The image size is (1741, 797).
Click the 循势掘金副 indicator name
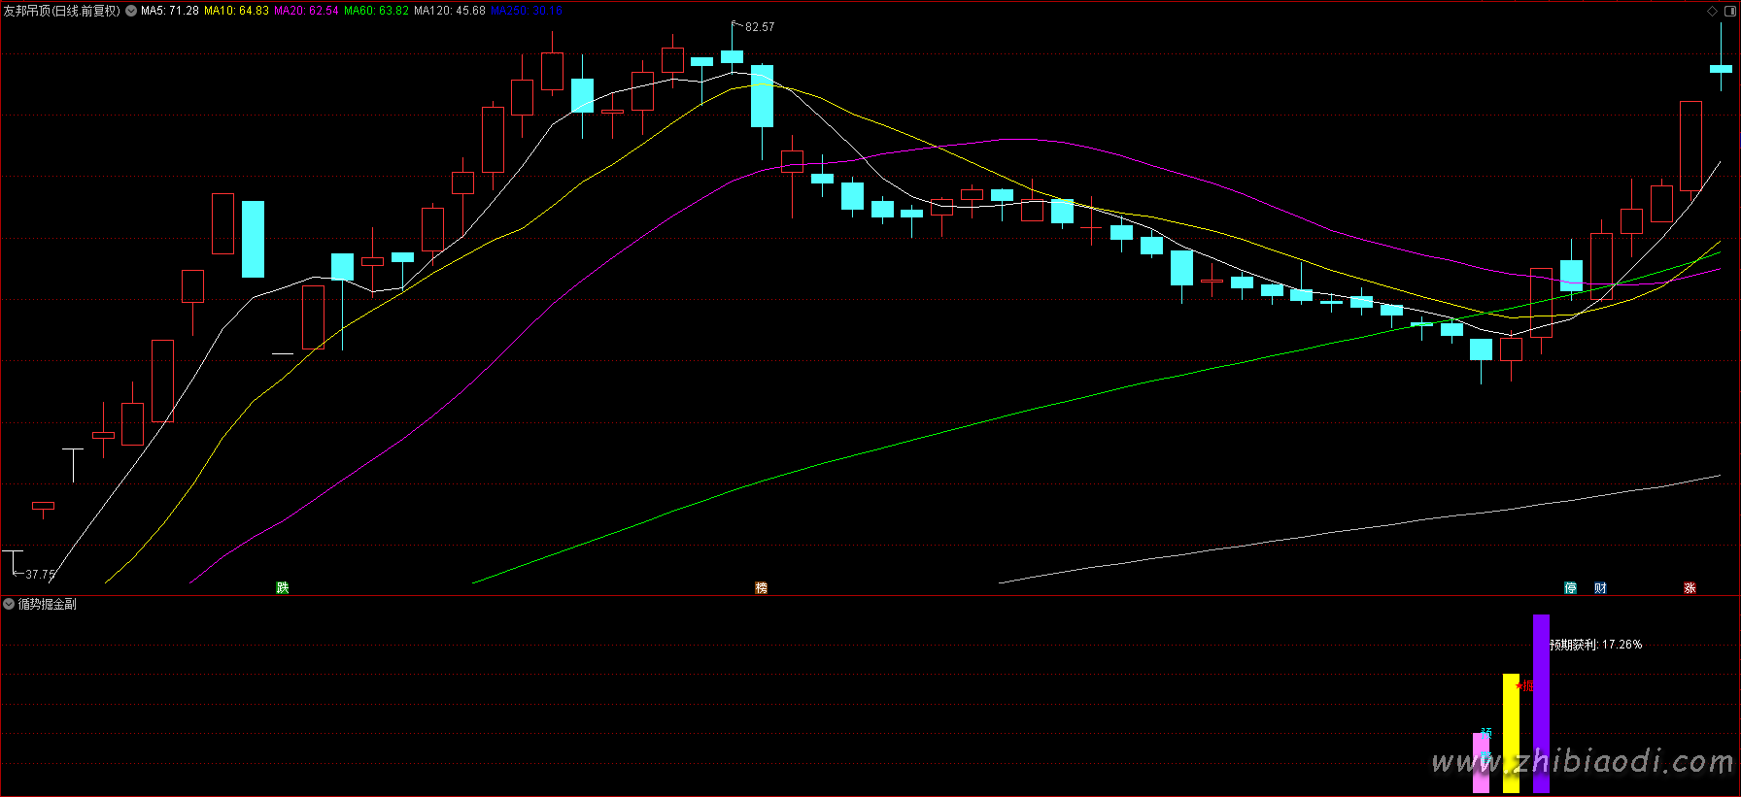coord(48,604)
